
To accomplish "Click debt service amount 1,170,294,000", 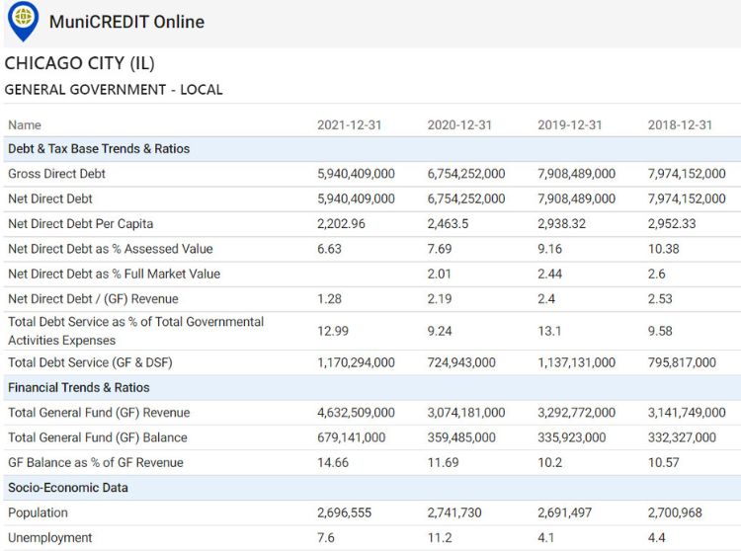I will coord(356,362).
